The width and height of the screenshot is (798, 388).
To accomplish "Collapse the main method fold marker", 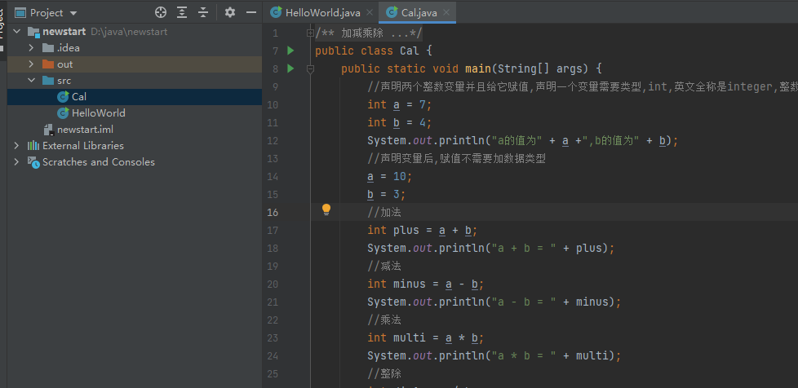I will (x=310, y=68).
